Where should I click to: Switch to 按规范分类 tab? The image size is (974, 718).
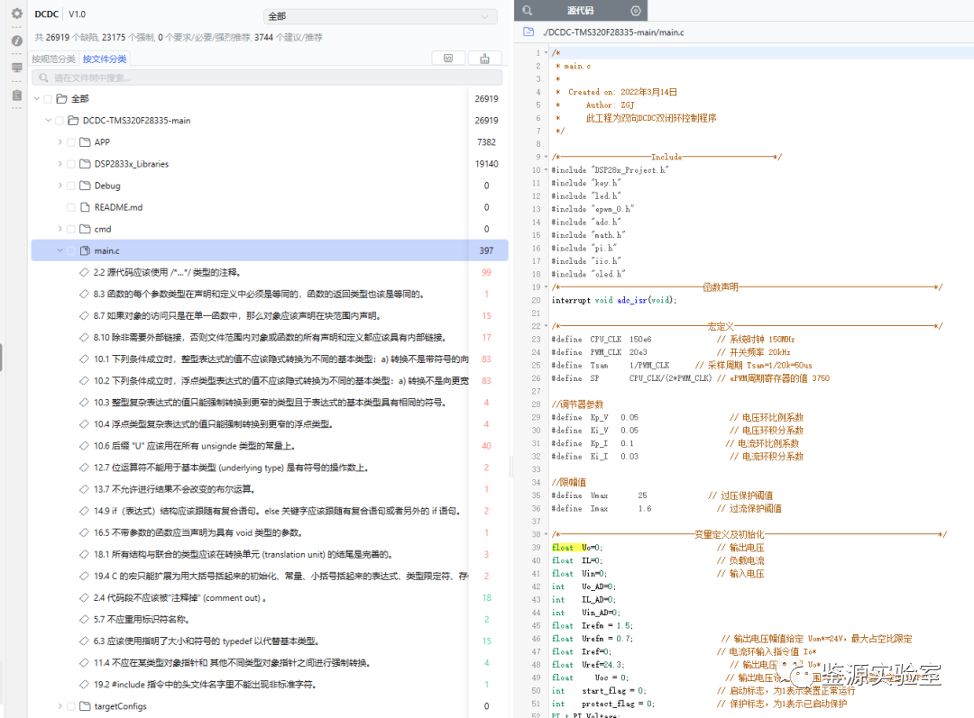[53, 59]
